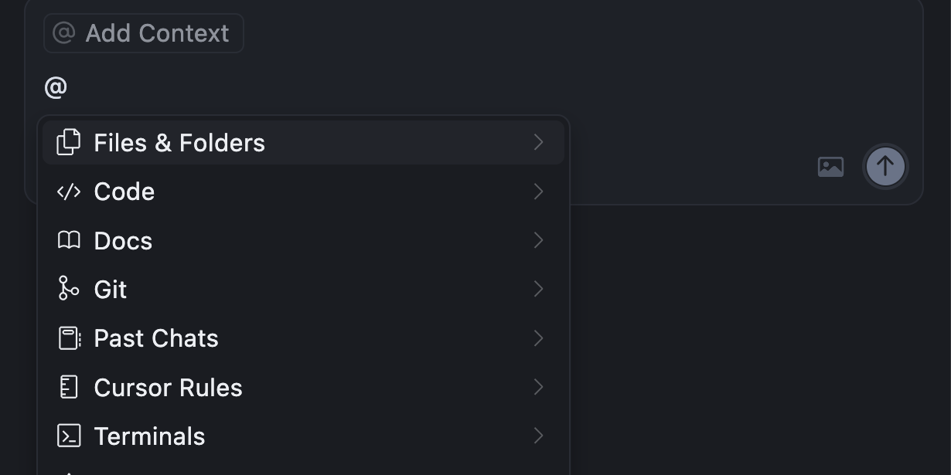951x475 pixels.
Task: Expand the Code submenu chevron
Action: click(539, 192)
